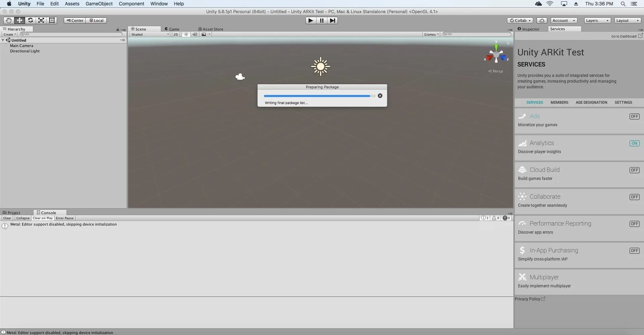Open the Cloud services button
The width and height of the screenshot is (644, 335).
point(542,20)
